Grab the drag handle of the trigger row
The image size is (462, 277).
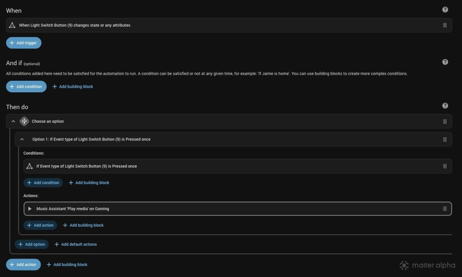(x=444, y=25)
